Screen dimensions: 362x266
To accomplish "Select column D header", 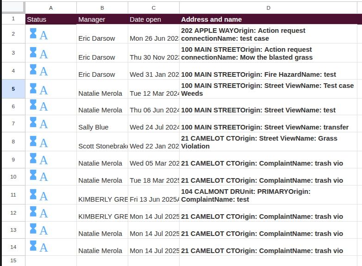I will coord(268,8).
